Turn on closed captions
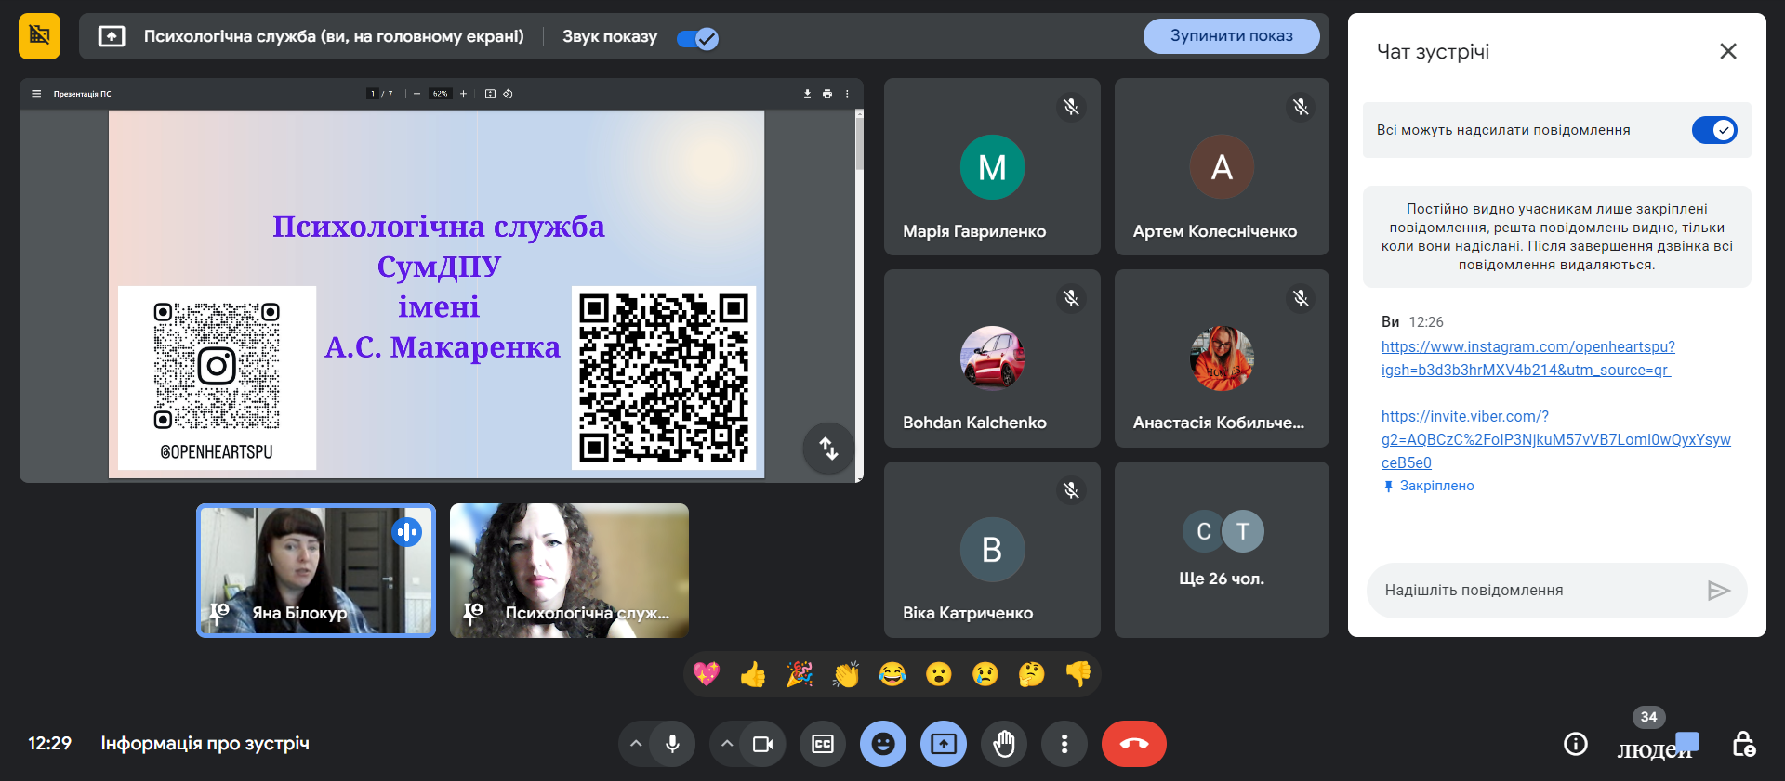This screenshot has width=1785, height=781. click(x=823, y=744)
